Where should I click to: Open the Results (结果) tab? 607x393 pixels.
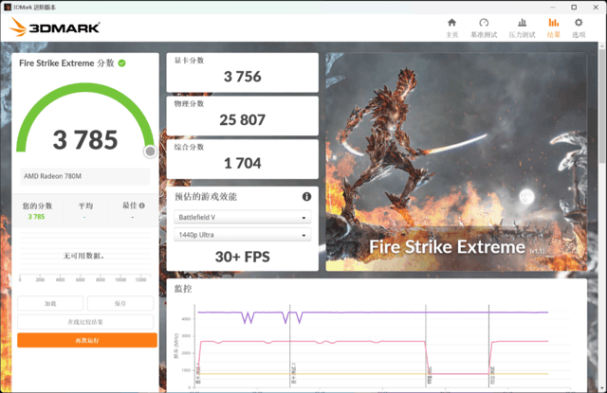pyautogui.click(x=554, y=27)
